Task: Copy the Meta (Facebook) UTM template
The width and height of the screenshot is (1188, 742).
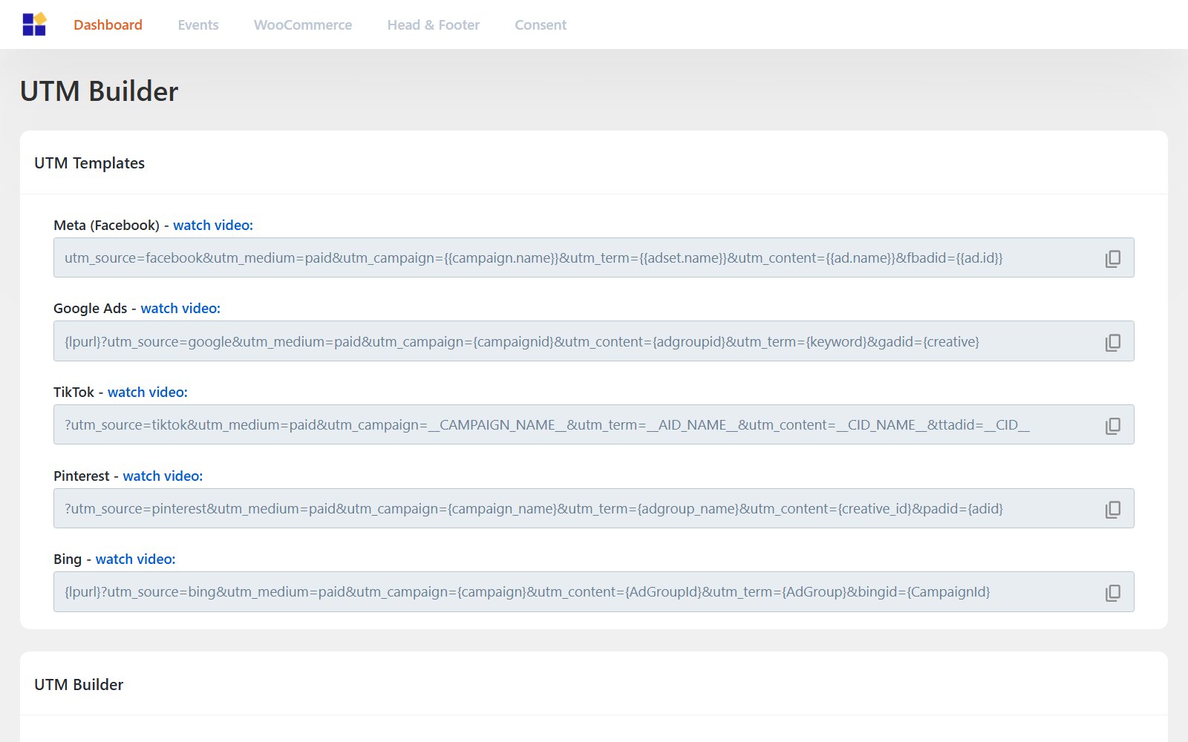Action: (1112, 258)
